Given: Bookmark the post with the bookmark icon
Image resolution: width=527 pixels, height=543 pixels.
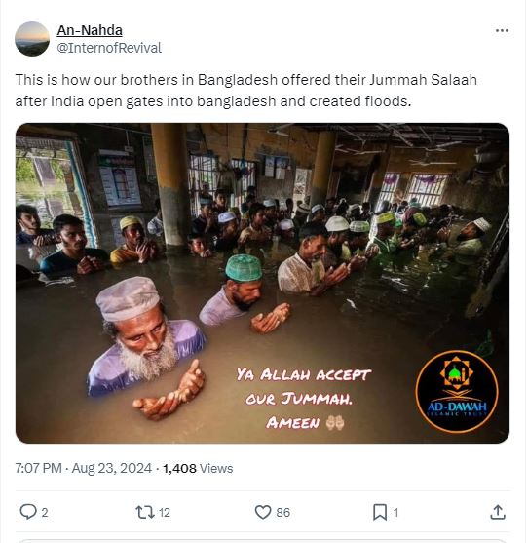Looking at the screenshot, I should pos(380,512).
